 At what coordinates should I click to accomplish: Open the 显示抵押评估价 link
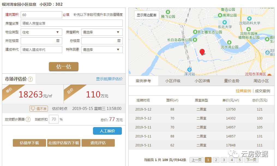click(109, 79)
